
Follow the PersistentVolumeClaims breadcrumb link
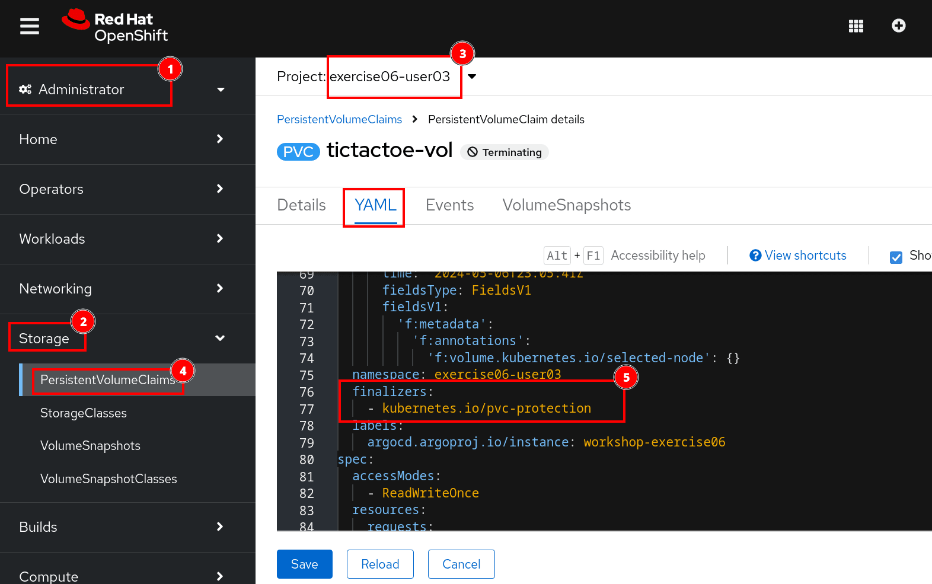(x=339, y=119)
